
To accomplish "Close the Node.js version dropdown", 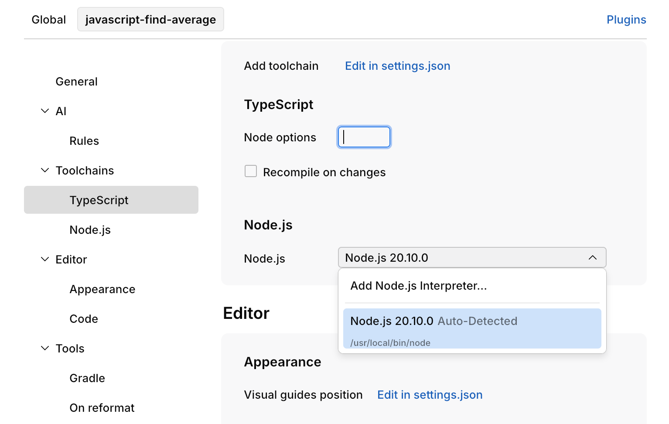I will (592, 258).
